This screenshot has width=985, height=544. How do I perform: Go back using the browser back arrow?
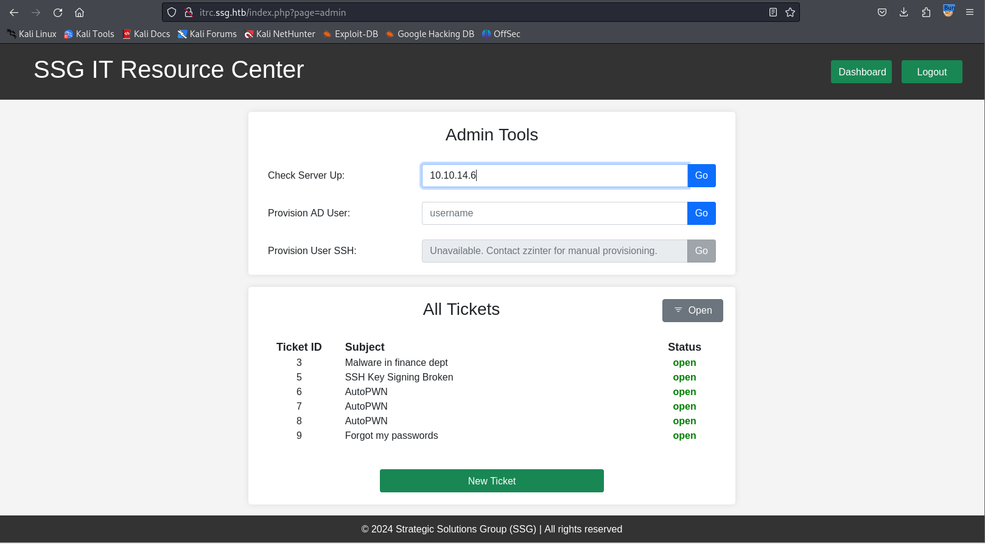[14, 12]
